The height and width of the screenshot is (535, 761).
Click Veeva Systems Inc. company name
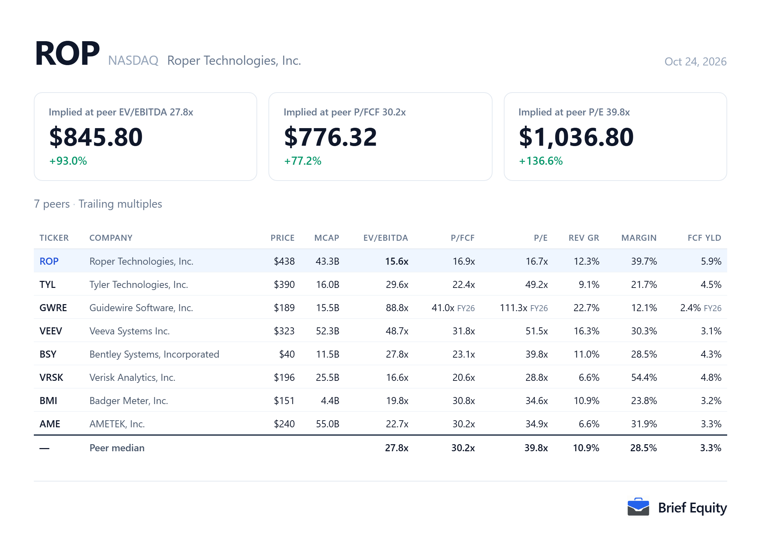[x=130, y=331]
